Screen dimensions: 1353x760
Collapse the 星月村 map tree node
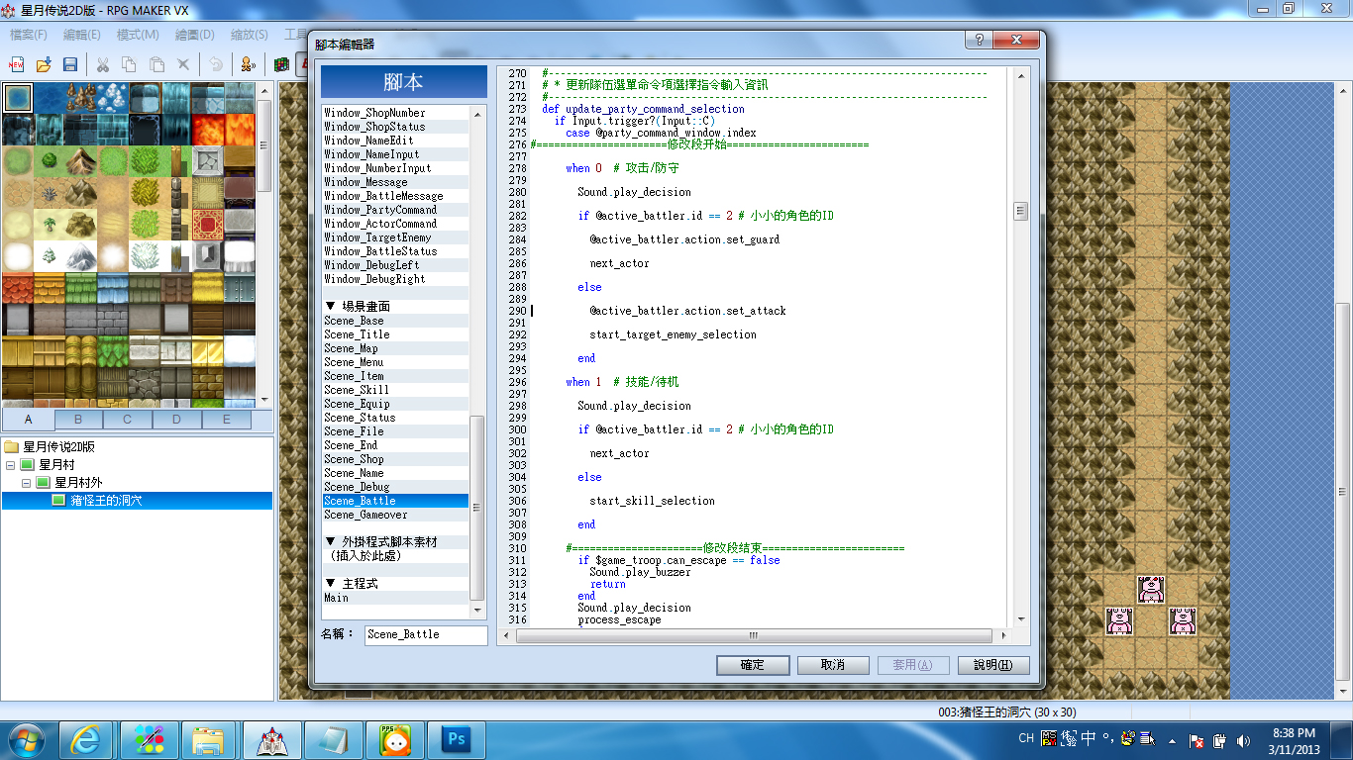(11, 465)
